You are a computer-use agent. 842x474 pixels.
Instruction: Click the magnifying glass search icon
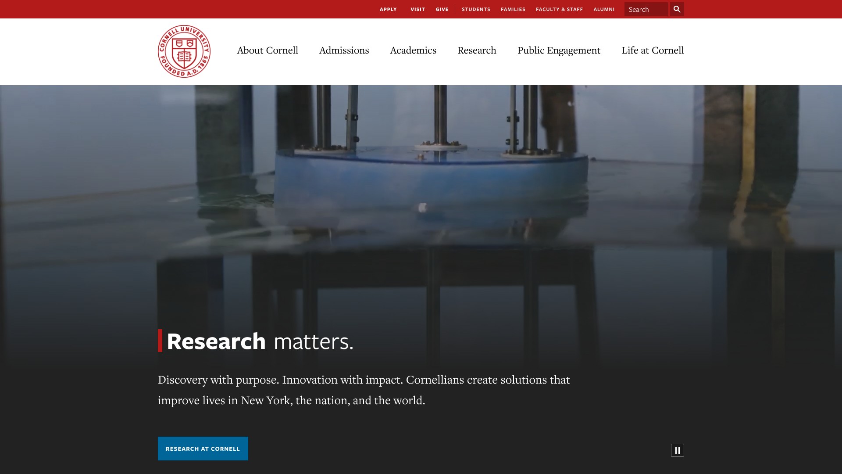(x=677, y=9)
